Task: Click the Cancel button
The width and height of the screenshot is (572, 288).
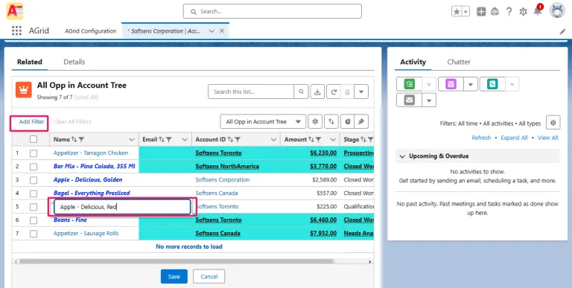Action: click(x=209, y=277)
